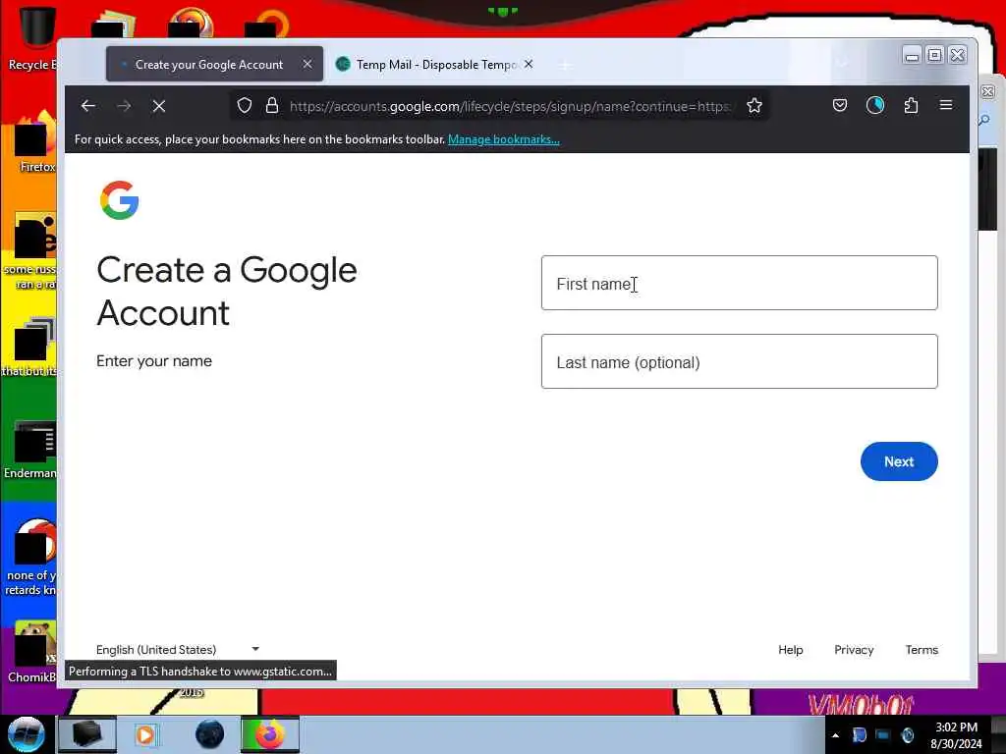Stop loading the page

159,106
